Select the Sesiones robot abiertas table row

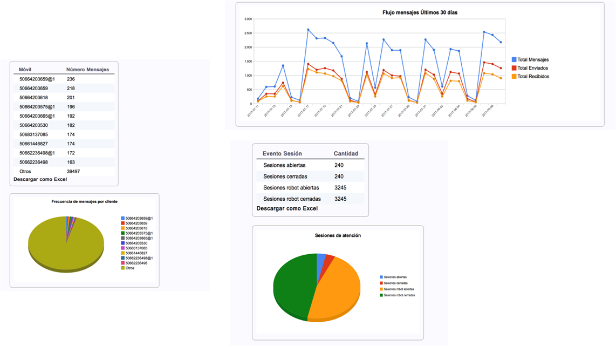click(x=310, y=188)
